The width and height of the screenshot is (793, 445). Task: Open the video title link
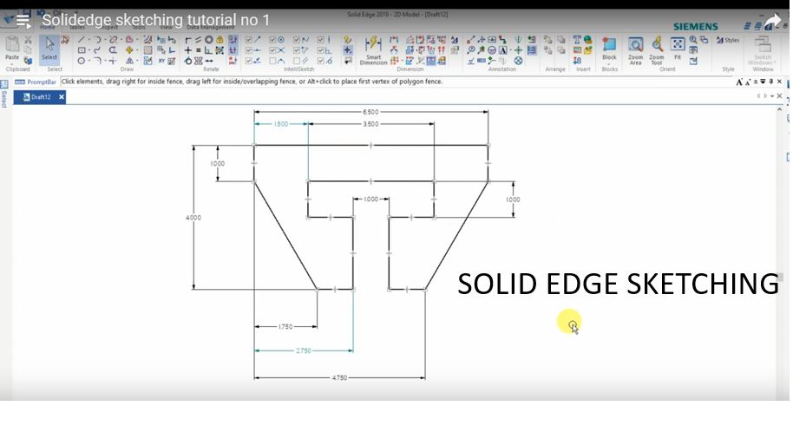pos(156,20)
